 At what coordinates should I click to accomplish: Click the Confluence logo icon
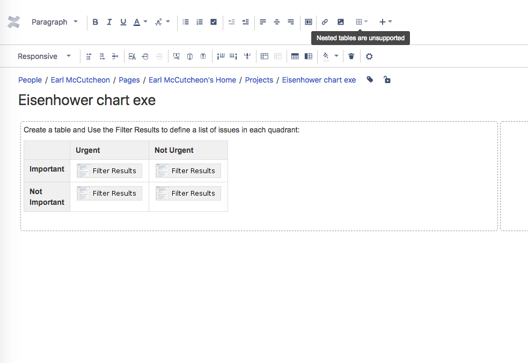[14, 22]
